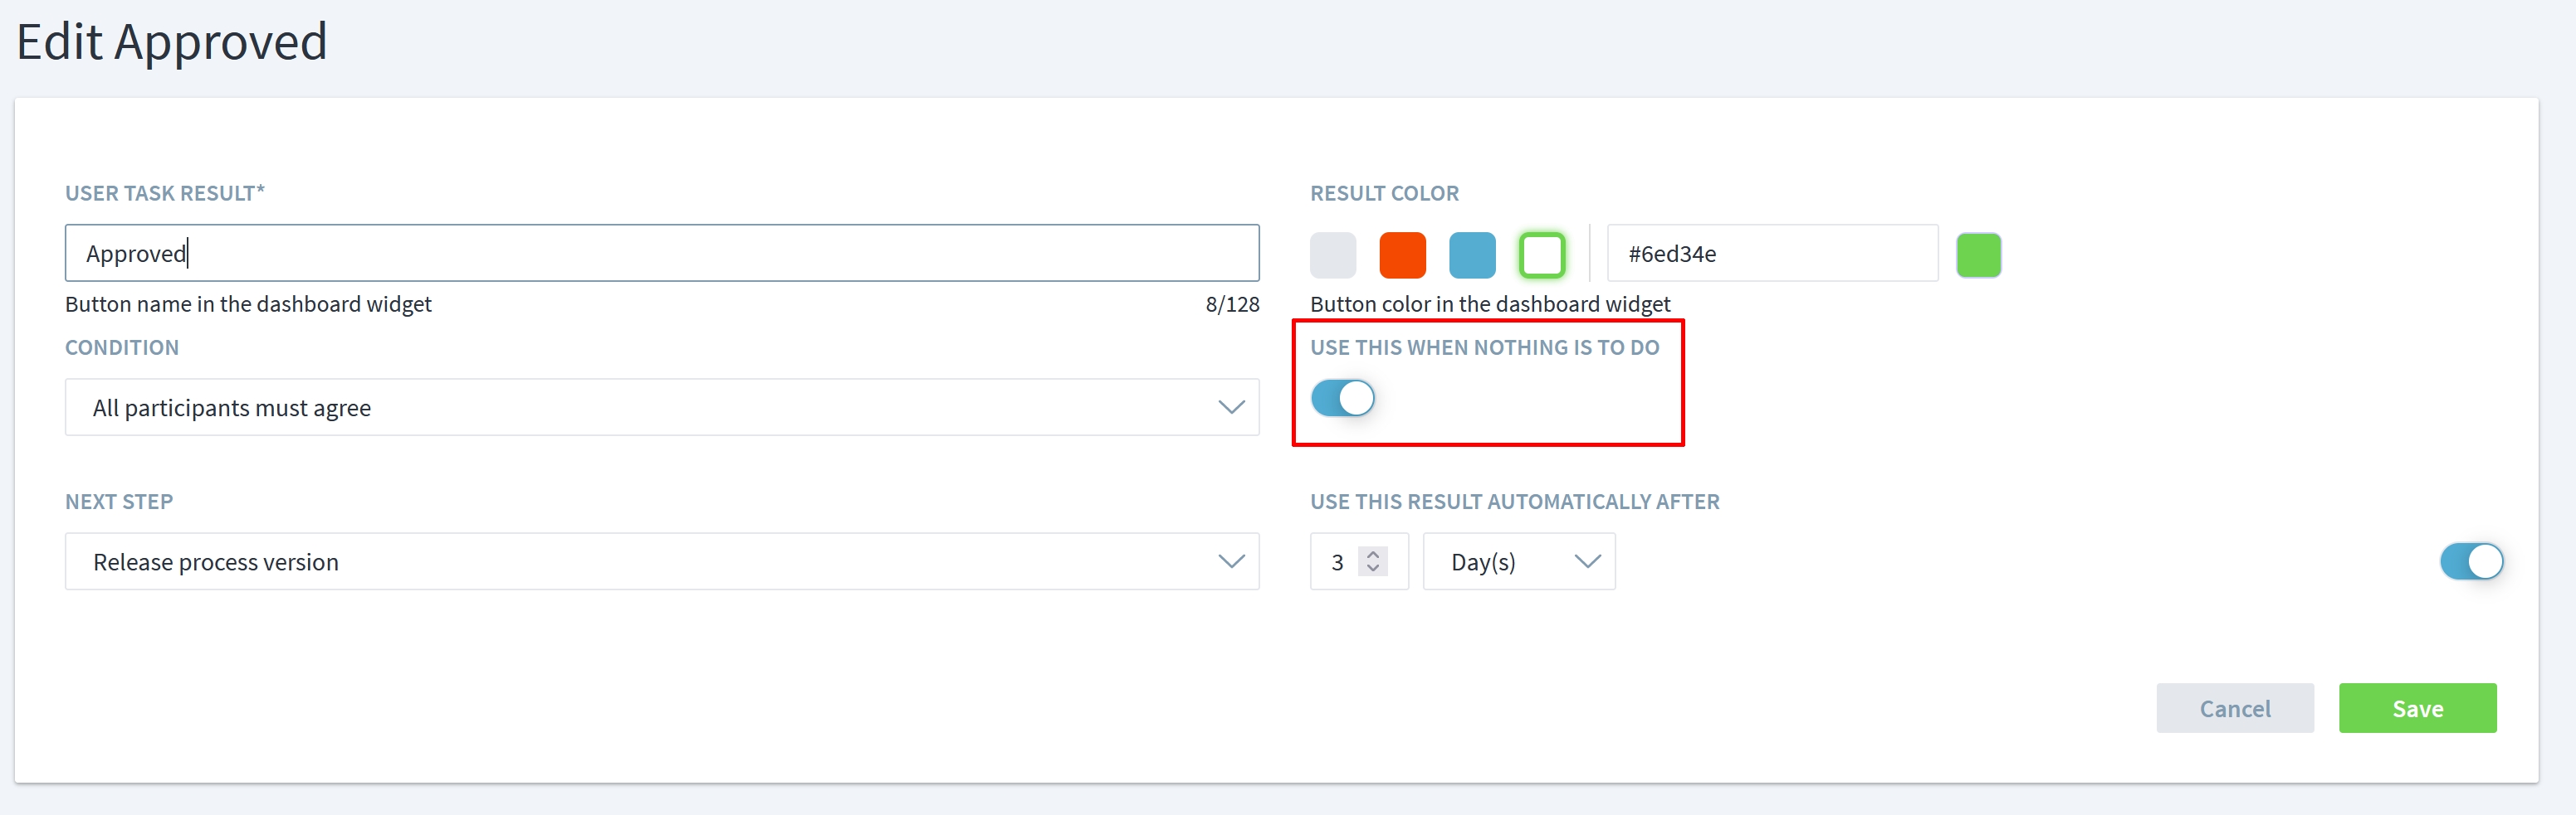Open the Next Step dropdown

(660, 561)
